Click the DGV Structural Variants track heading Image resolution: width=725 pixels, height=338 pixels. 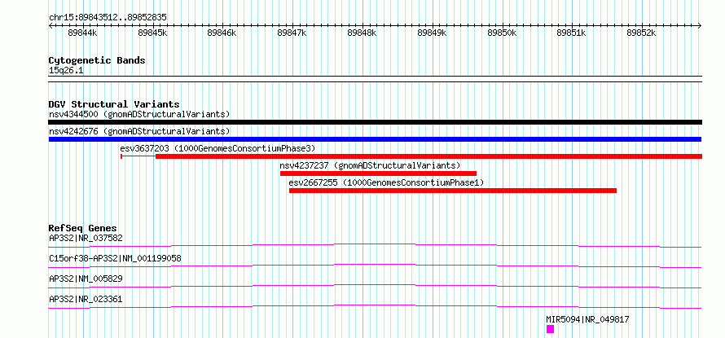(114, 104)
